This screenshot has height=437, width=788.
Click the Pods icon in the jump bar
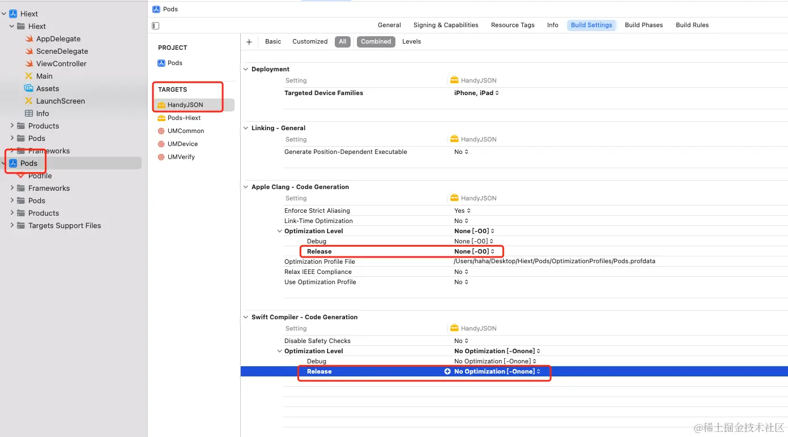tap(156, 9)
